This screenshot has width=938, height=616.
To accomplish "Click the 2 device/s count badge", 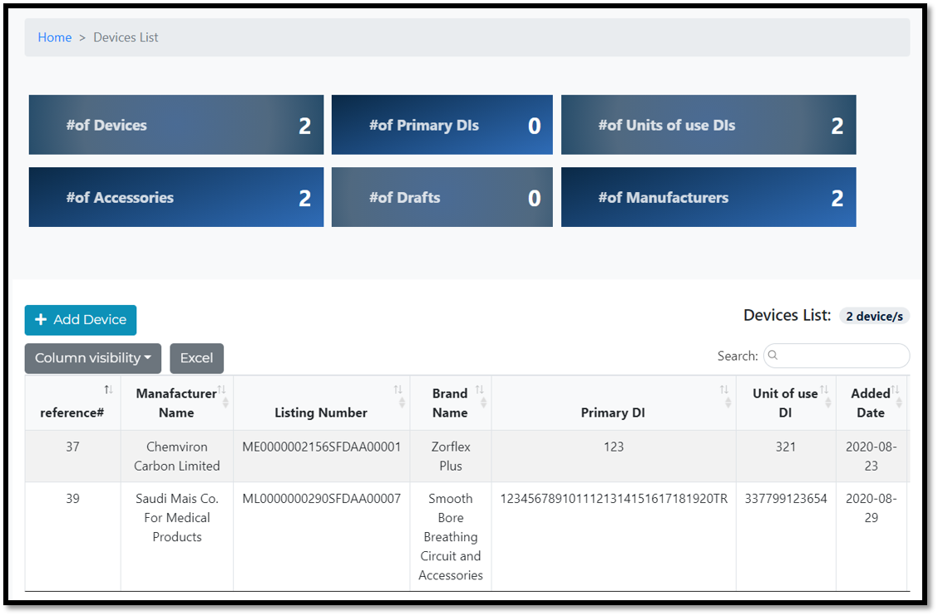I will pos(874,316).
